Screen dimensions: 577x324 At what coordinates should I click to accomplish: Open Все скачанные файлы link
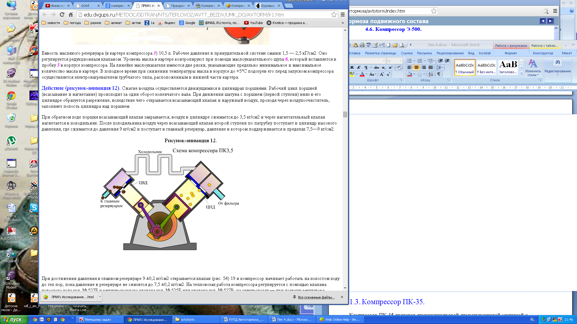[x=316, y=297]
